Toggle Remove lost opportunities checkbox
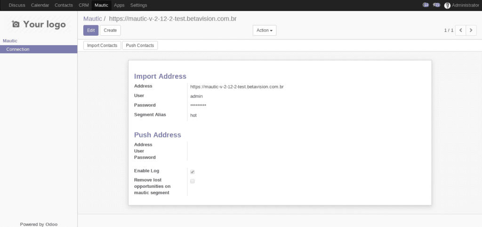The image size is (482, 227). coord(193,181)
